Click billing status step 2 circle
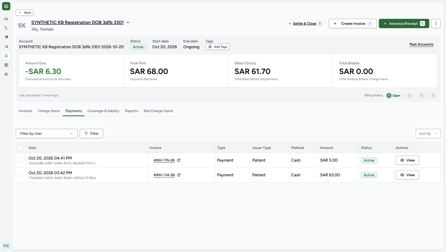Screen dimensions: 446x252 click(409, 96)
